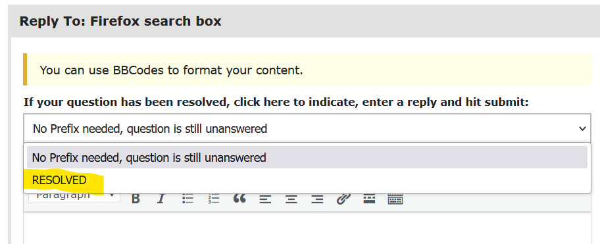
Task: Align text right
Action: [317, 199]
